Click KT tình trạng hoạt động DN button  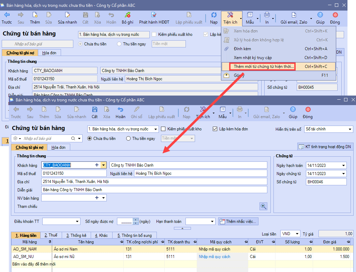[325, 147]
